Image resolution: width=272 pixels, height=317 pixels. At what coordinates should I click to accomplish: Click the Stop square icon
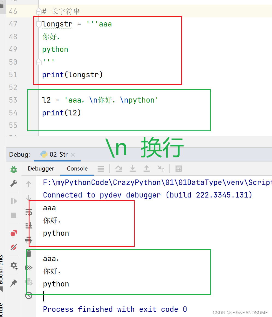pos(14,215)
